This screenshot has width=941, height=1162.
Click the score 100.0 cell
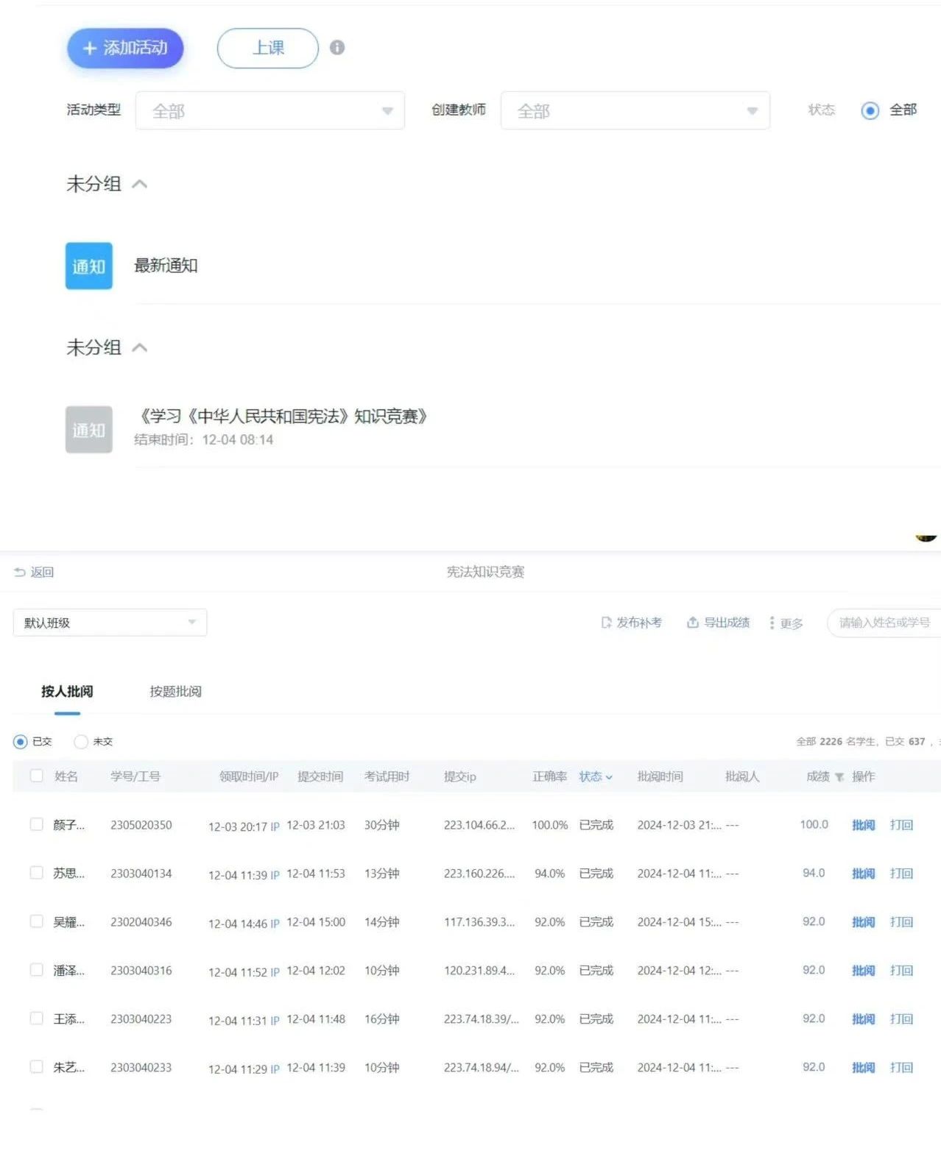pos(814,824)
